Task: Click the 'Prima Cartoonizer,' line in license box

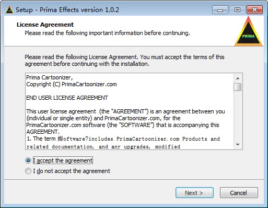Action: (x=50, y=77)
